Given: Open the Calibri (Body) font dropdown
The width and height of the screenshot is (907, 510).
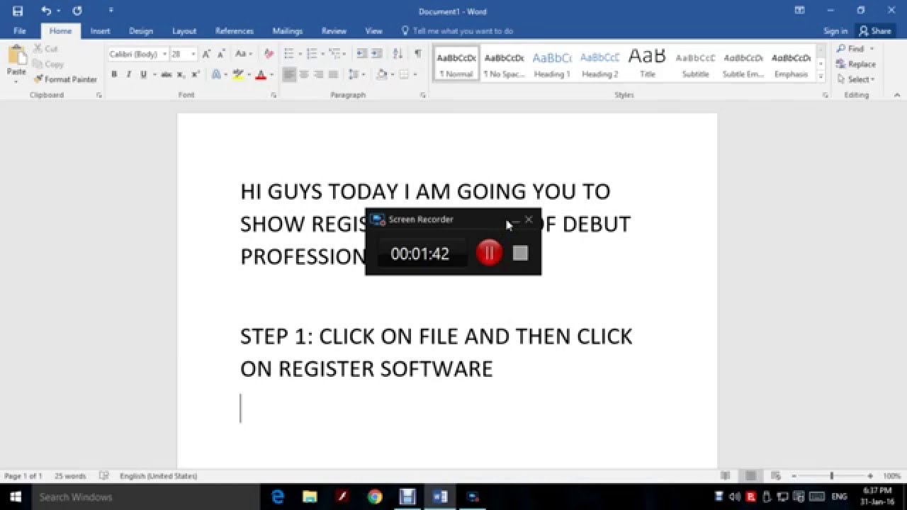Looking at the screenshot, I should click(164, 54).
